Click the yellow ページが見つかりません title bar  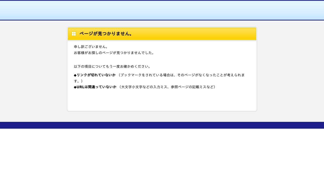[x=162, y=34]
